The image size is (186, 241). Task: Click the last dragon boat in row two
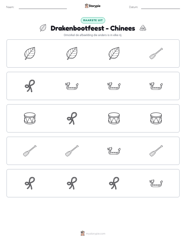tap(156, 86)
